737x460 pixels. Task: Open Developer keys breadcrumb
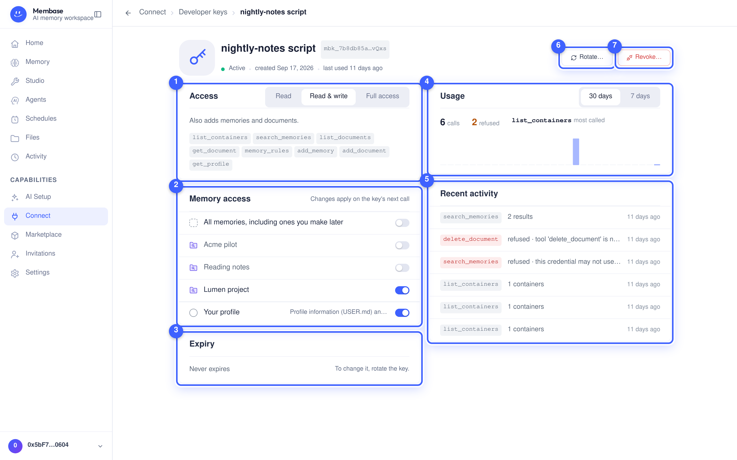click(203, 12)
